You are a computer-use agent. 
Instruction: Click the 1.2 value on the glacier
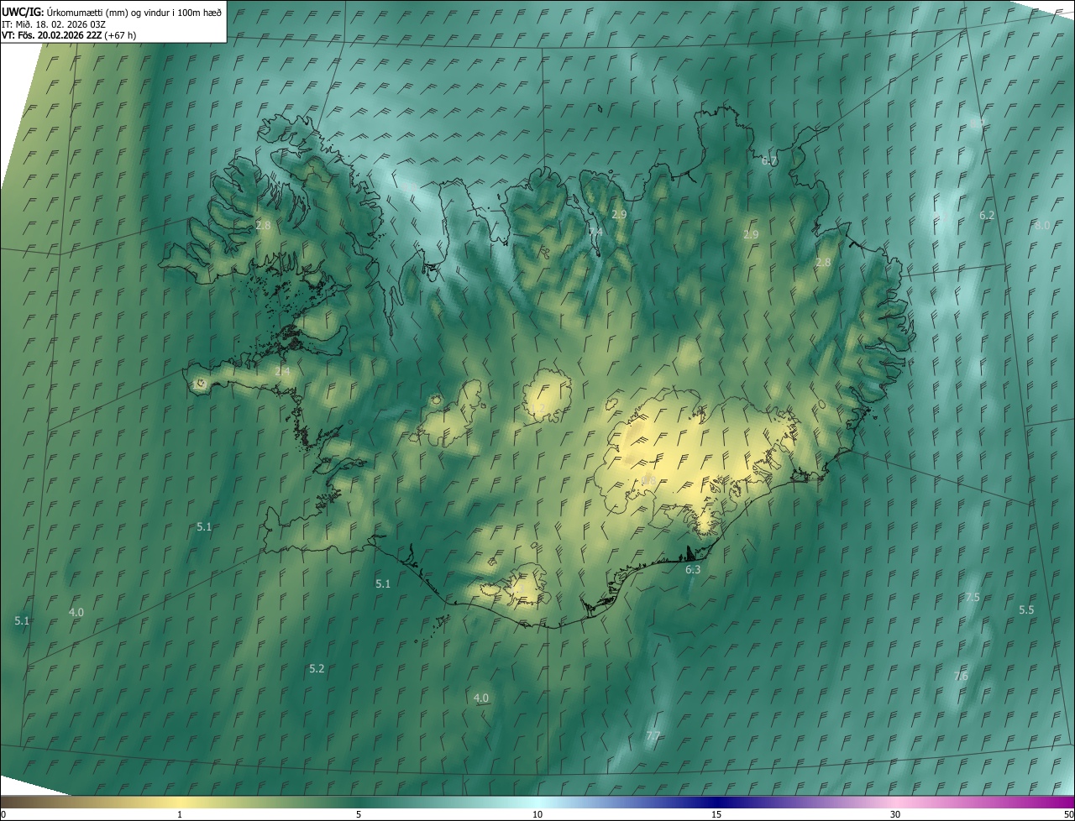tap(537, 408)
